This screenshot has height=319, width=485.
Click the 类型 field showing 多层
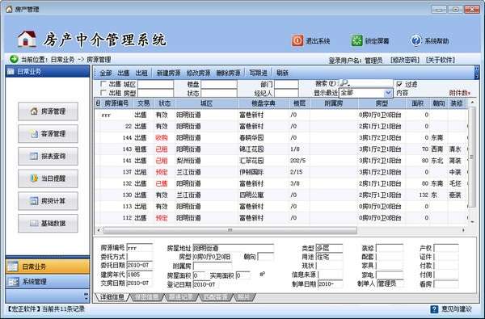click(x=330, y=248)
